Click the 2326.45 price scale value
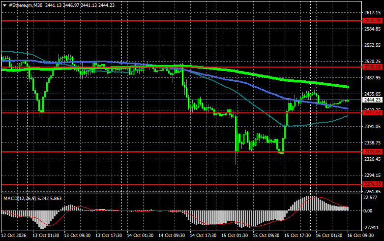 click(x=373, y=159)
